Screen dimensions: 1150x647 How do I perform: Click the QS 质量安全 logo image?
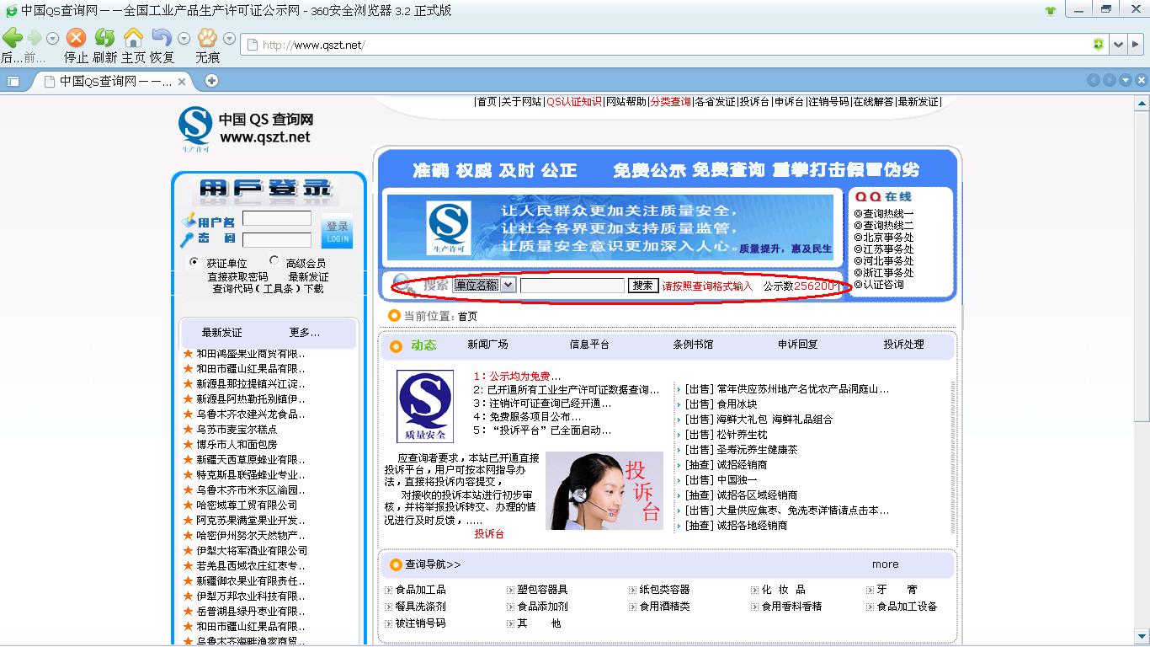[x=425, y=406]
